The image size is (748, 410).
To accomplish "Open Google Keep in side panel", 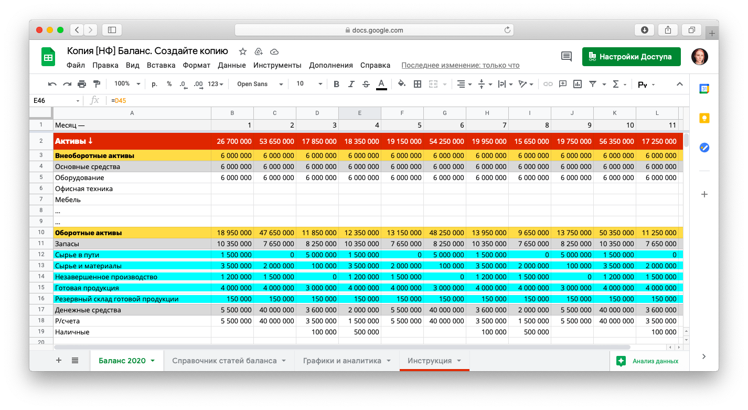I will tap(704, 118).
